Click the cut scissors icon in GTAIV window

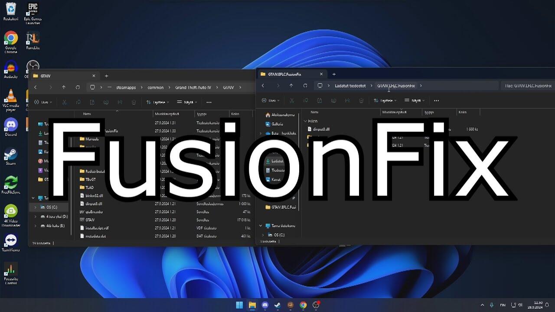pyautogui.click(x=64, y=102)
